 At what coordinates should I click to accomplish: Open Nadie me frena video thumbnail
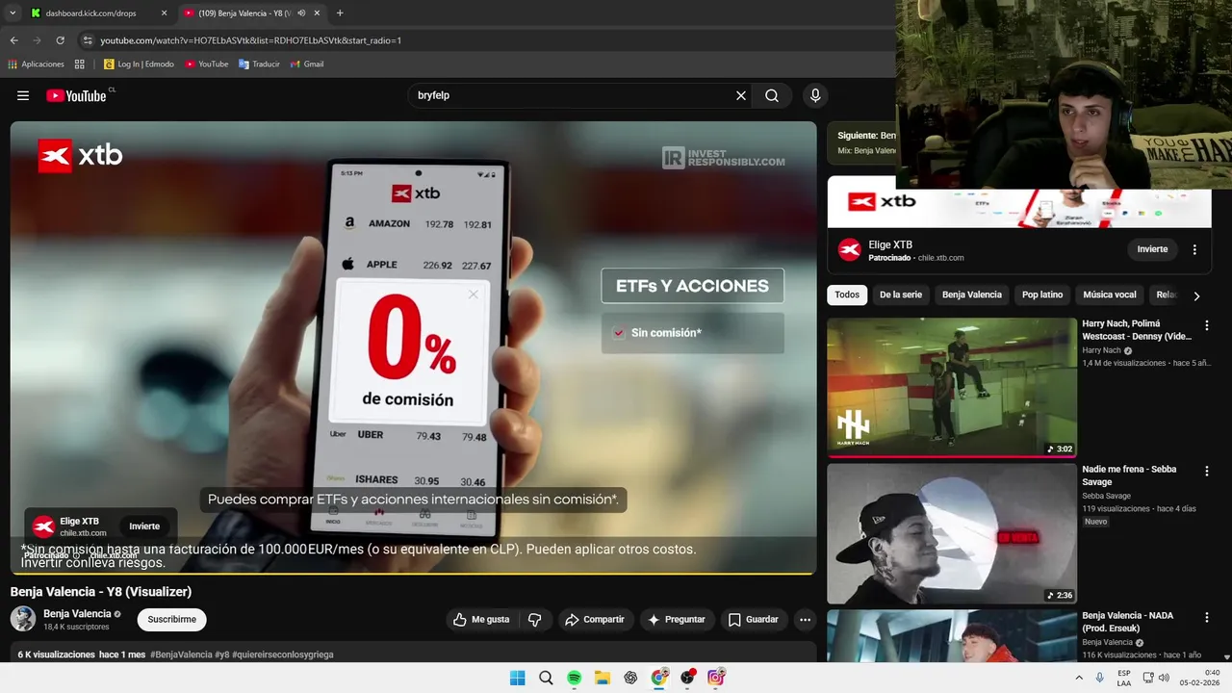pyautogui.click(x=952, y=534)
